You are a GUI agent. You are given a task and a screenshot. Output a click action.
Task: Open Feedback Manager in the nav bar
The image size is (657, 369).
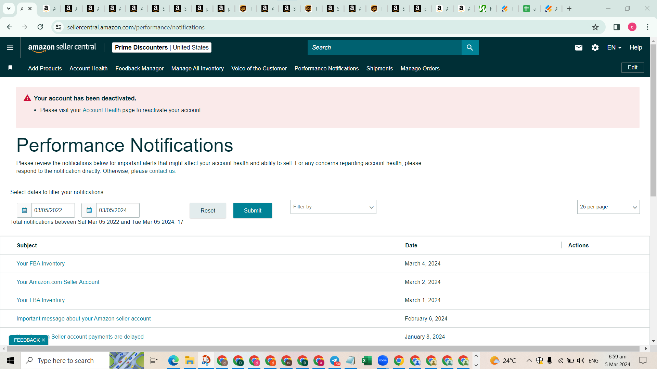(139, 68)
